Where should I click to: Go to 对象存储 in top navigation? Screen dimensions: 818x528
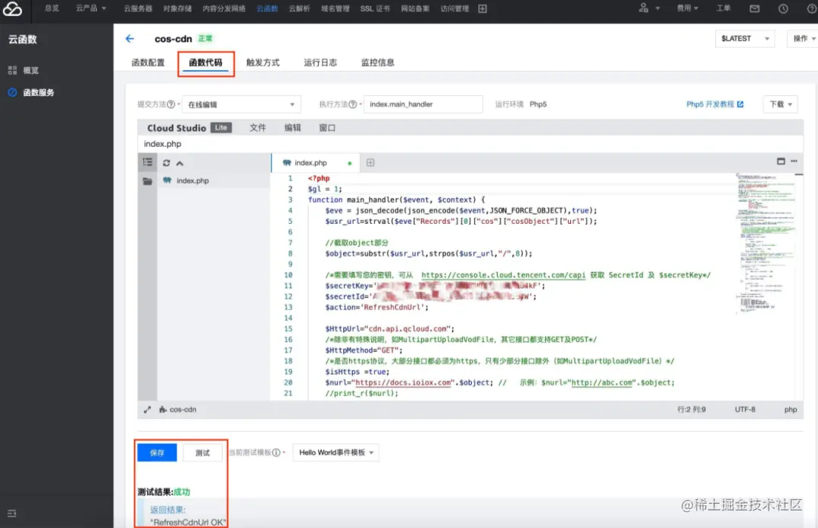pos(177,8)
